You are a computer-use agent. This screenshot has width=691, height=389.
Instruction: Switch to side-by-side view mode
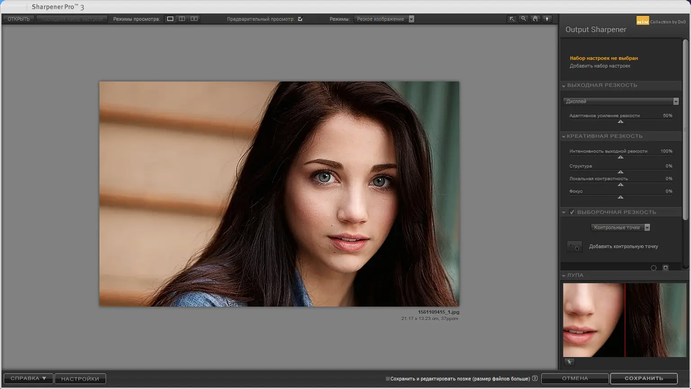[x=194, y=19]
